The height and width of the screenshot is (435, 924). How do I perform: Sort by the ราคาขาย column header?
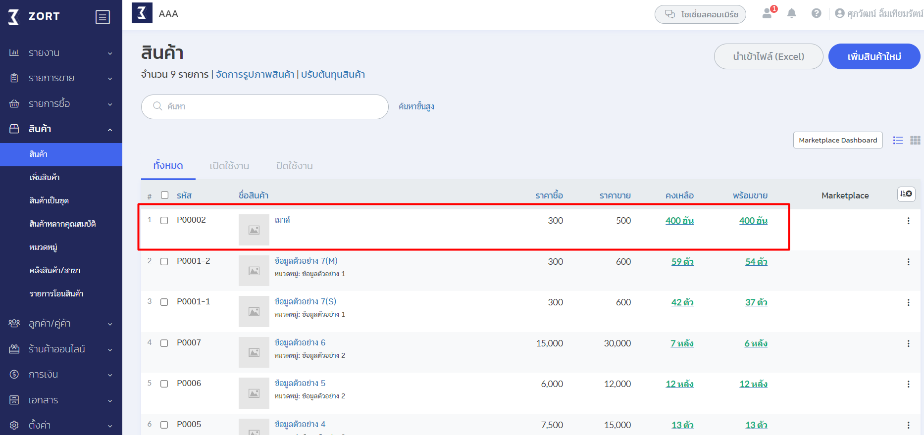615,195
